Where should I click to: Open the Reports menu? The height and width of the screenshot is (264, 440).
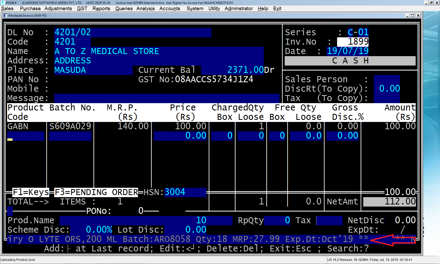click(101, 9)
